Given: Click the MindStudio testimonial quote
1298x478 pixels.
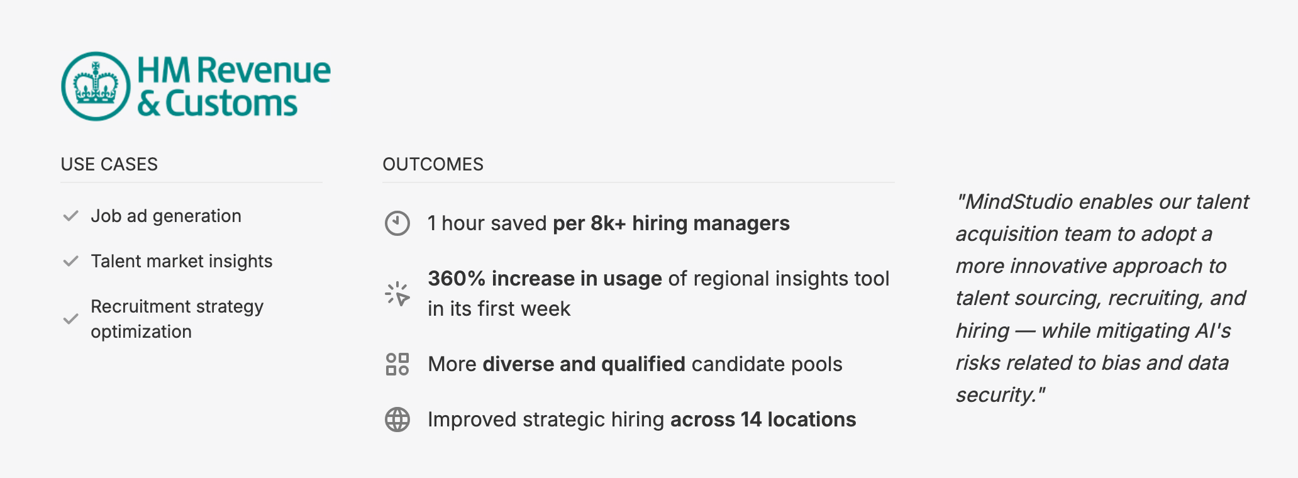Looking at the screenshot, I should pyautogui.click(x=1101, y=298).
